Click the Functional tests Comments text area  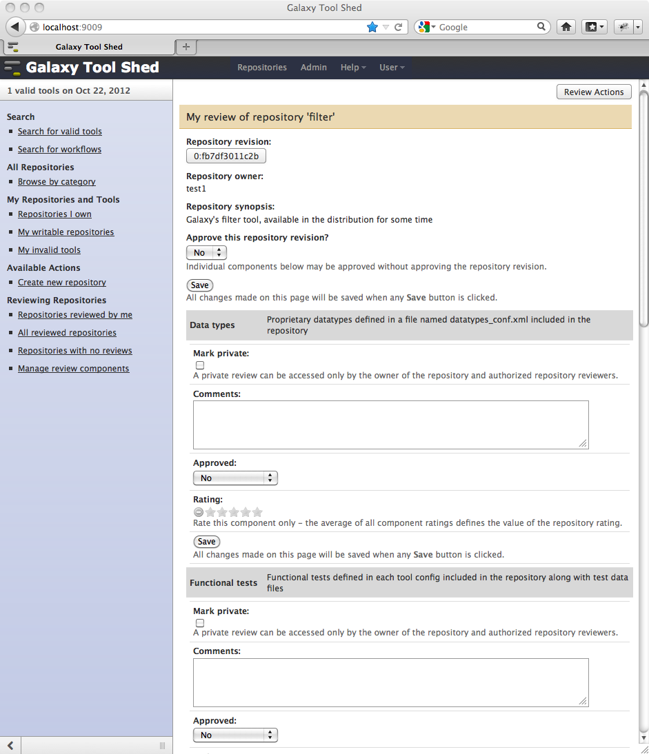[x=390, y=682]
